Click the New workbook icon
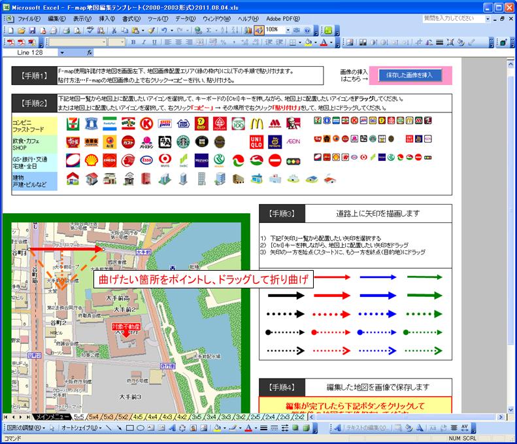This screenshot has width=517, height=444. 11,31
